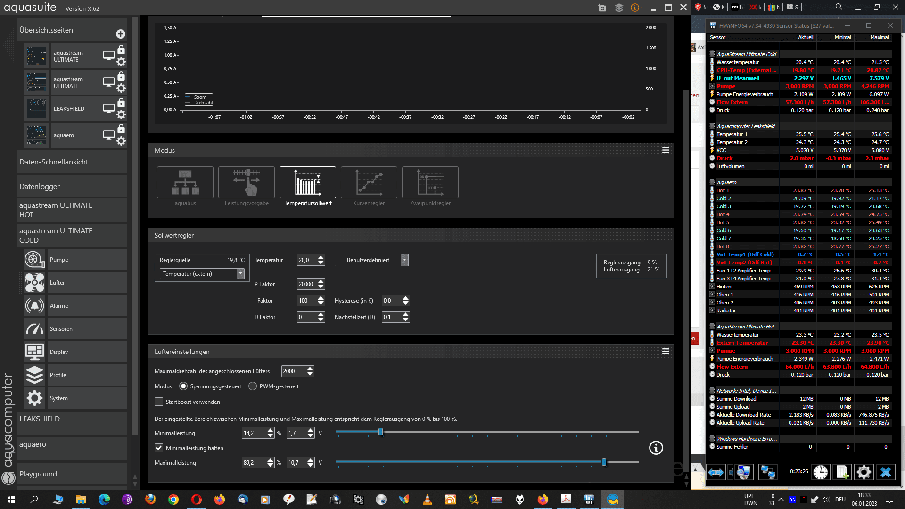Click the HWiNFO clock reset icon
The height and width of the screenshot is (509, 905).
pos(821,472)
